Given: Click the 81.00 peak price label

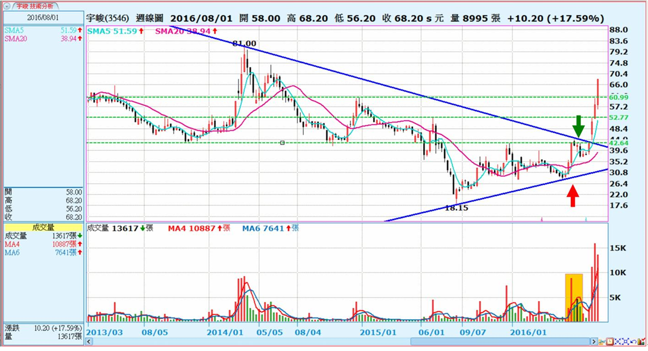Looking at the screenshot, I should (x=244, y=44).
